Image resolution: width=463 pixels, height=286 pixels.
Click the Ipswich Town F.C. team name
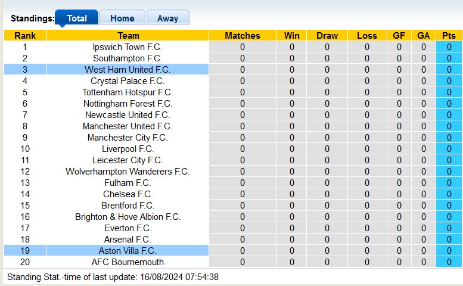tap(128, 47)
